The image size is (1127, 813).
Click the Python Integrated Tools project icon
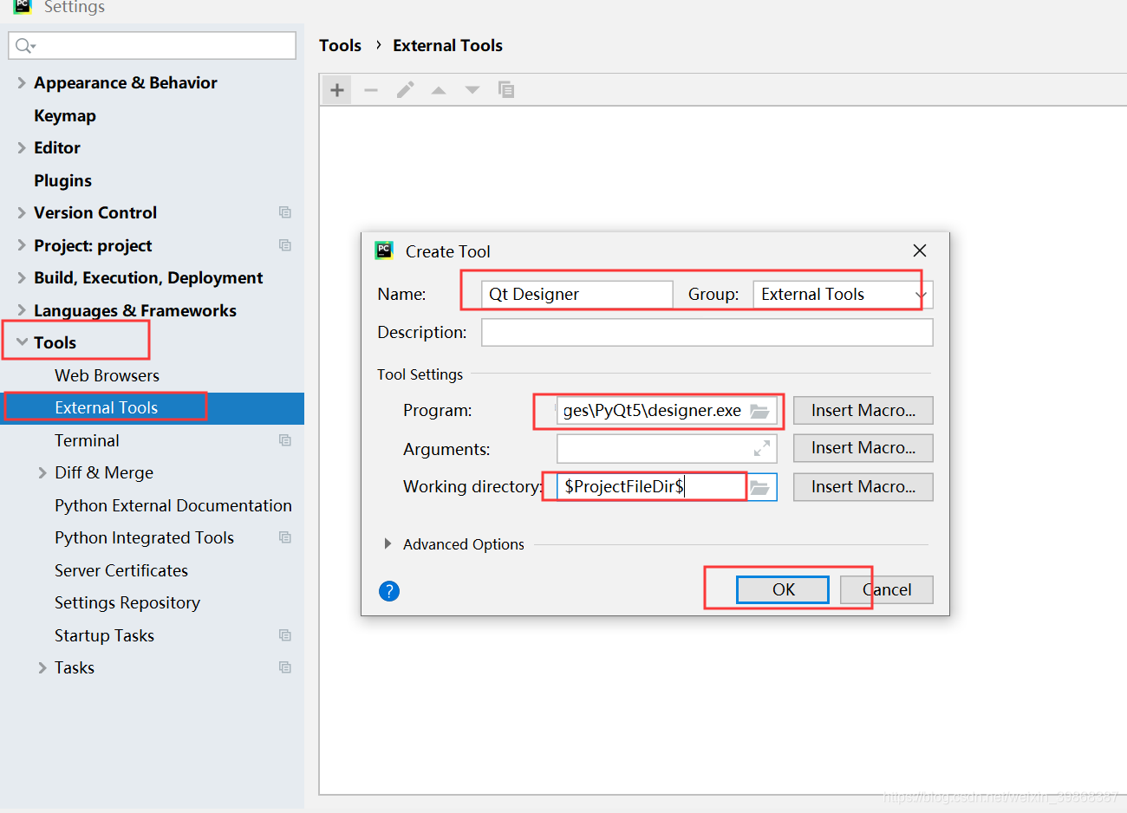(285, 537)
